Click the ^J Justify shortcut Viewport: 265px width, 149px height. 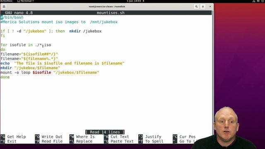pos(150,137)
